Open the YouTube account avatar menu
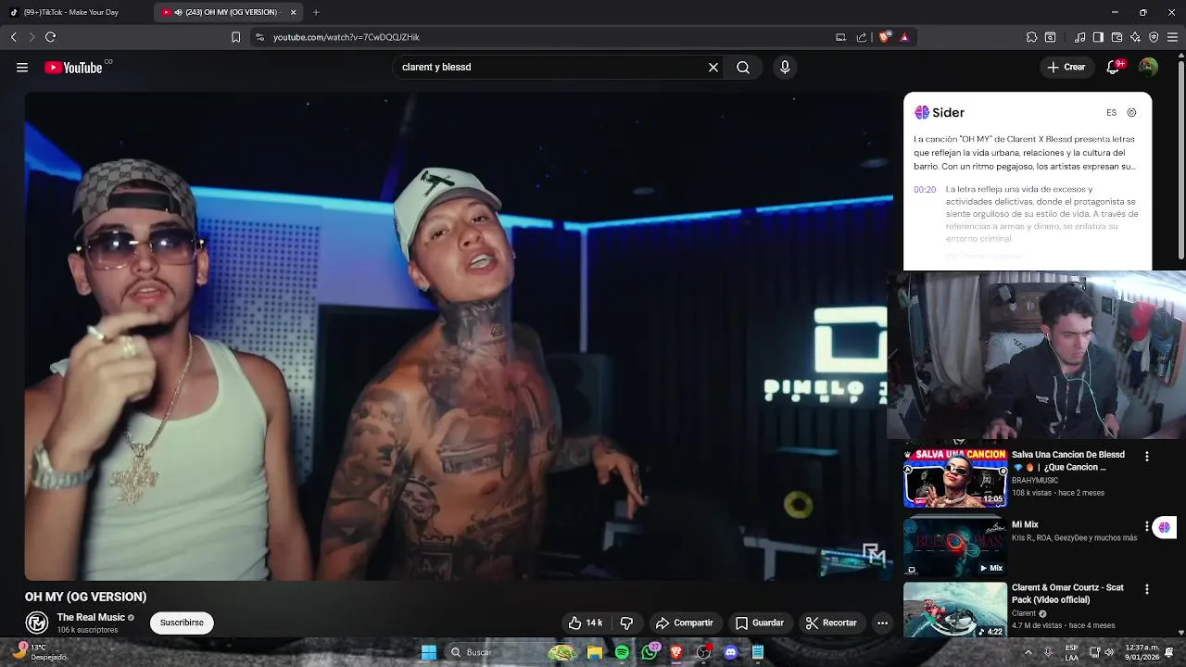 point(1148,68)
